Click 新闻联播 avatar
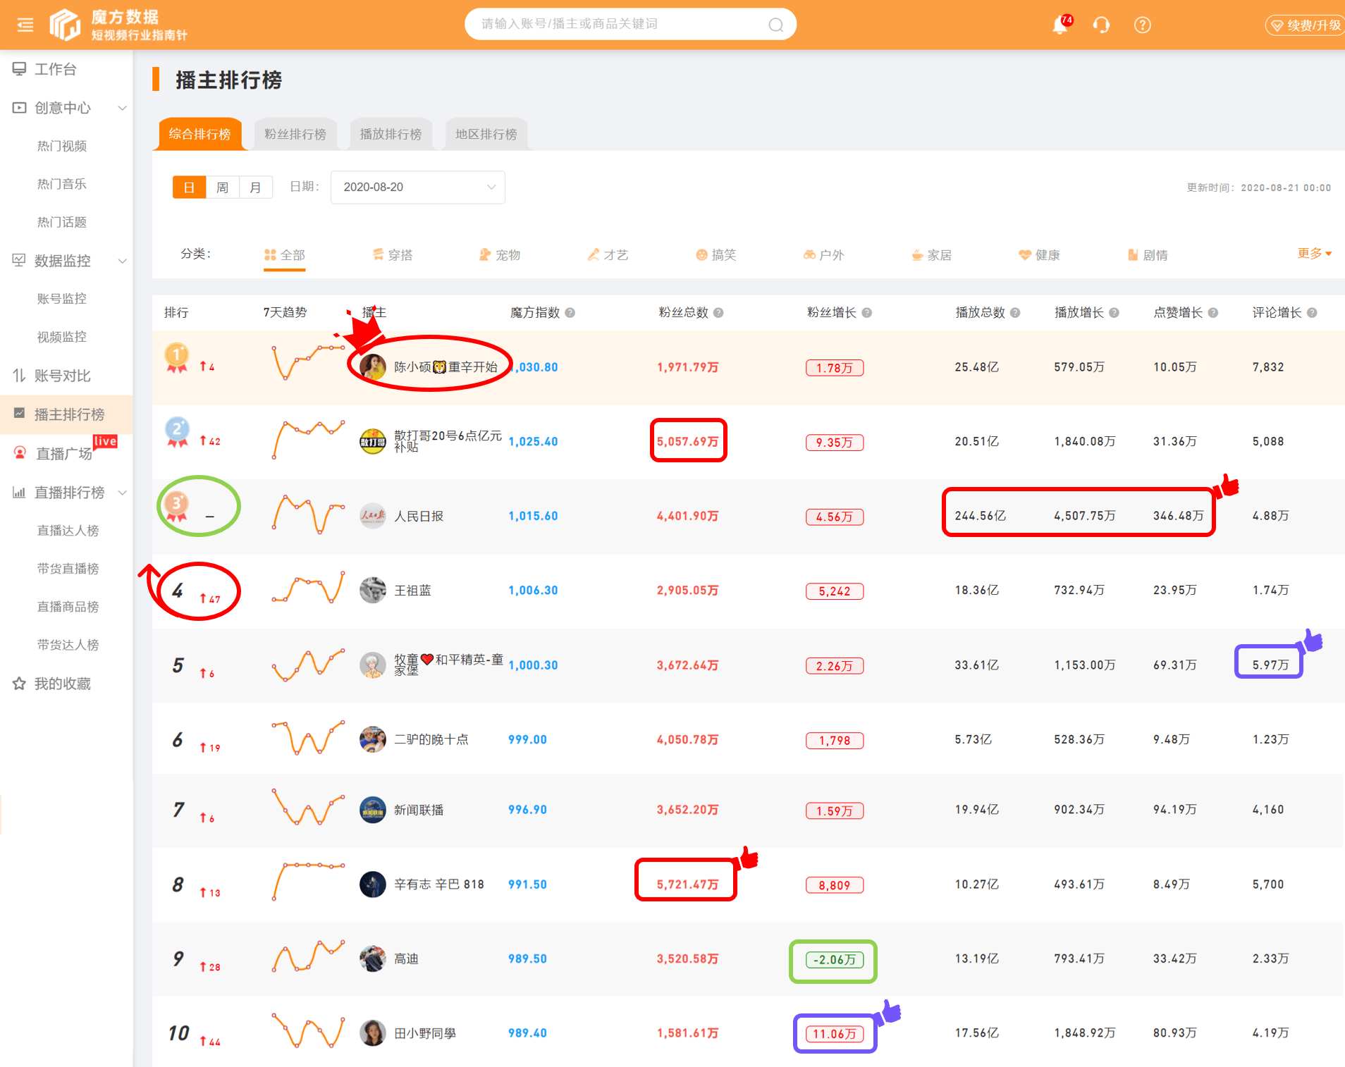The image size is (1345, 1067). [373, 810]
